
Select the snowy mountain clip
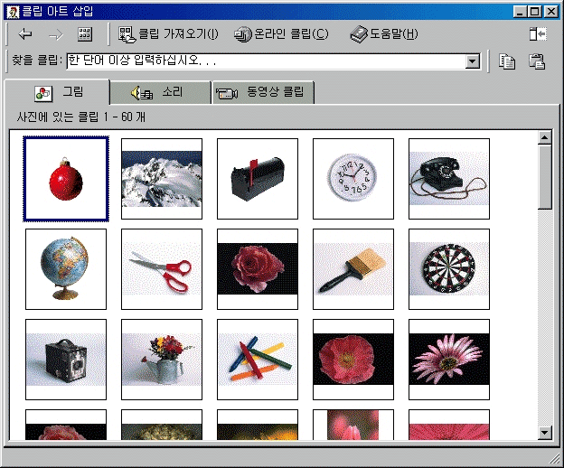[x=162, y=179]
